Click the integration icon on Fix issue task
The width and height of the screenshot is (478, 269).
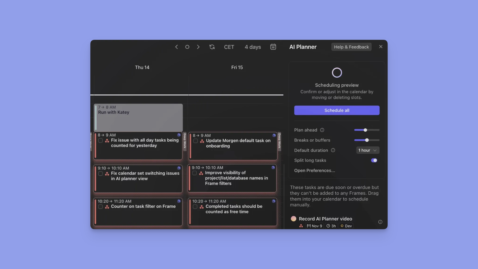tap(107, 141)
